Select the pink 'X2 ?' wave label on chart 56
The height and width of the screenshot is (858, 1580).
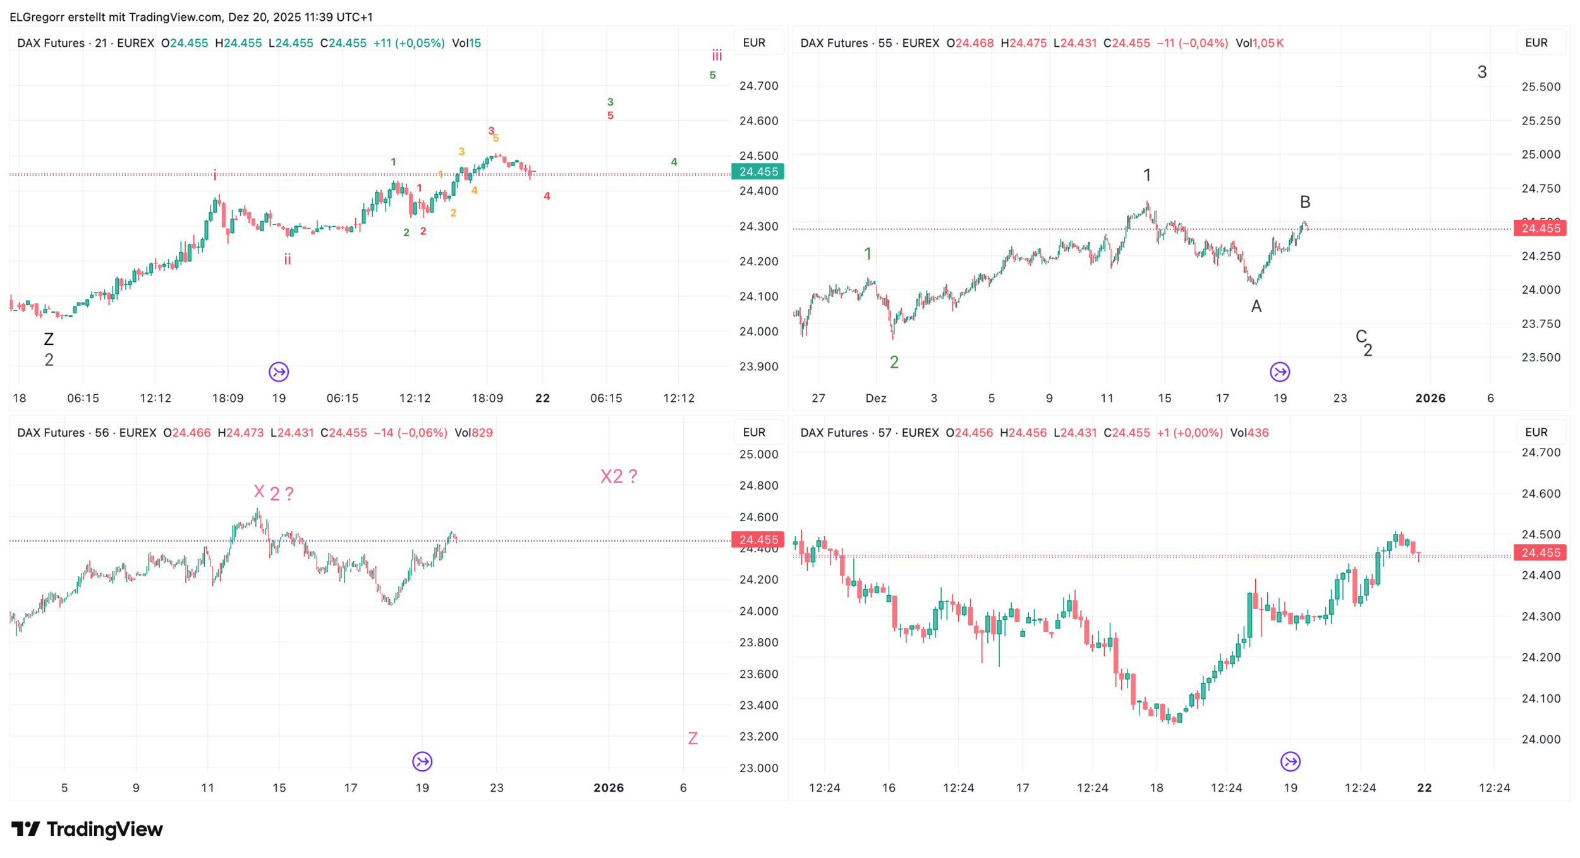(618, 476)
